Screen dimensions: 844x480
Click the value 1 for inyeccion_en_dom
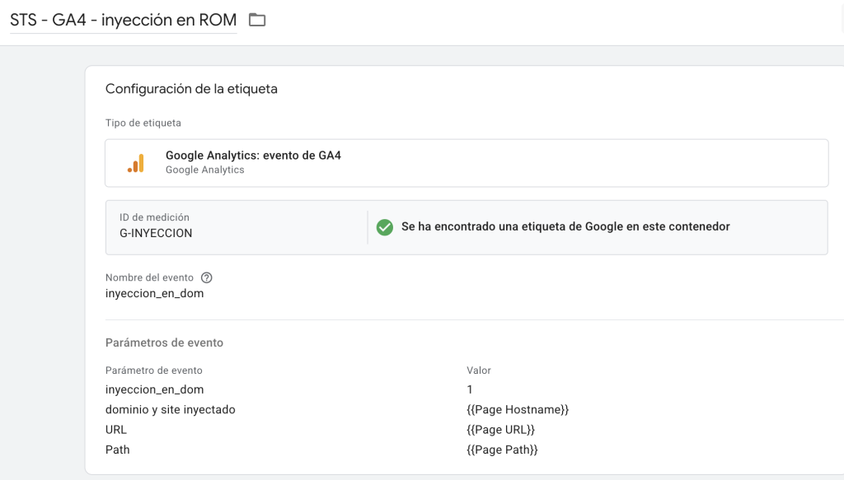tap(469, 389)
